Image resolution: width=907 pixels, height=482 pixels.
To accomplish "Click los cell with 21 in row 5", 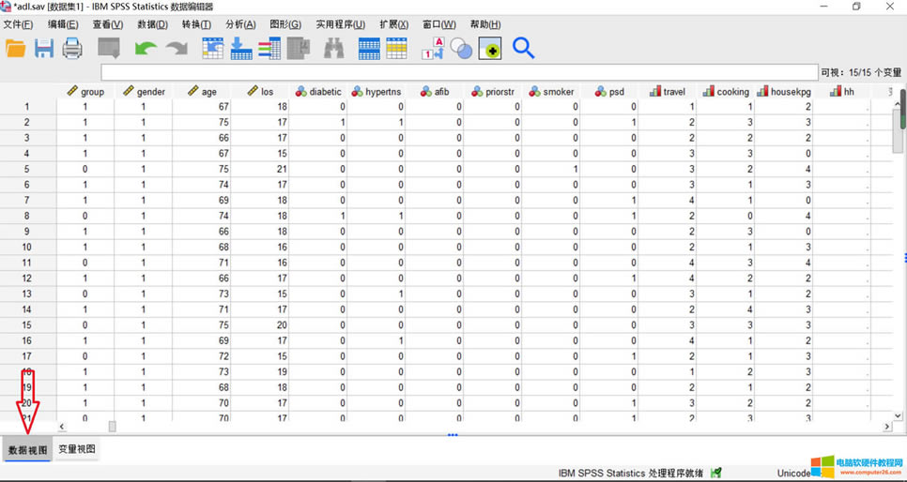I will coord(260,169).
